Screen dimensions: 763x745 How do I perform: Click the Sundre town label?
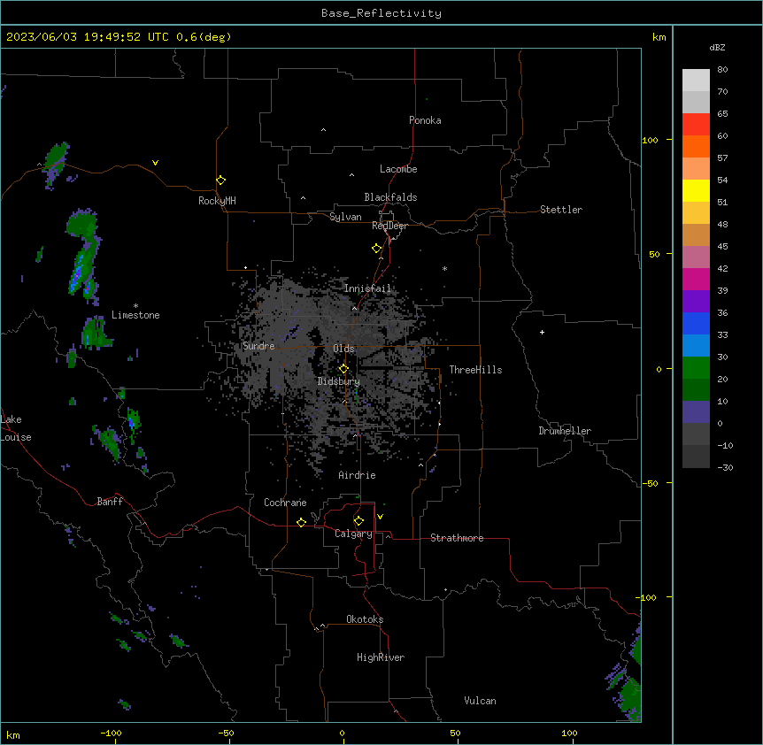point(258,346)
